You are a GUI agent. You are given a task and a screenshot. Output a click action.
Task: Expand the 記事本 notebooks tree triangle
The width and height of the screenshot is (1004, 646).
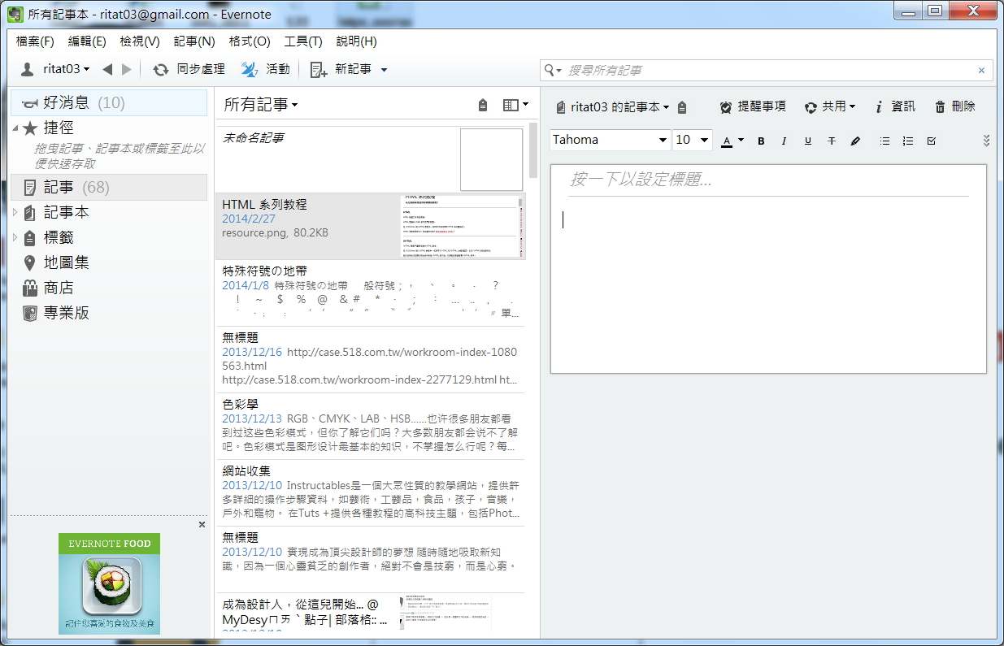click(15, 213)
